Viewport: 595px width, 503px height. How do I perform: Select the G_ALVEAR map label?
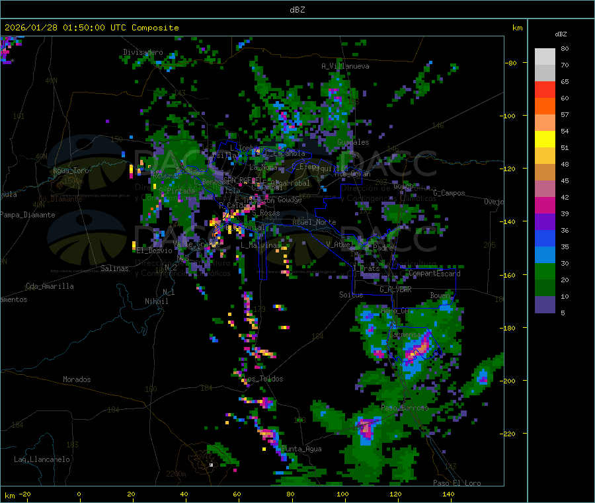point(395,290)
